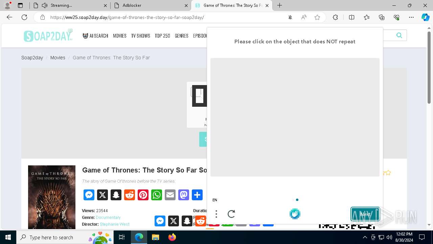Screen dimensions: 433x244
Task: Open File Explorer from taskbar
Action: [x=155, y=237]
